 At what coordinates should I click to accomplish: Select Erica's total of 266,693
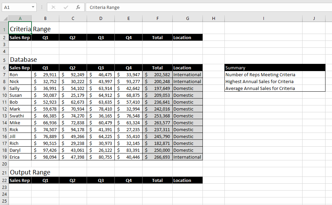pyautogui.click(x=157, y=157)
